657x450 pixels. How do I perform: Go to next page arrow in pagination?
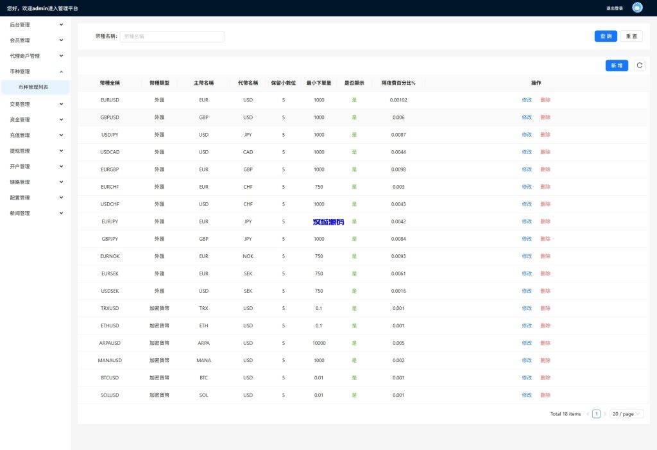[604, 414]
